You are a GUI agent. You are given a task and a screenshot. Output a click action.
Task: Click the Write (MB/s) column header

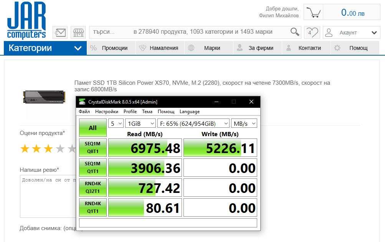220,134
